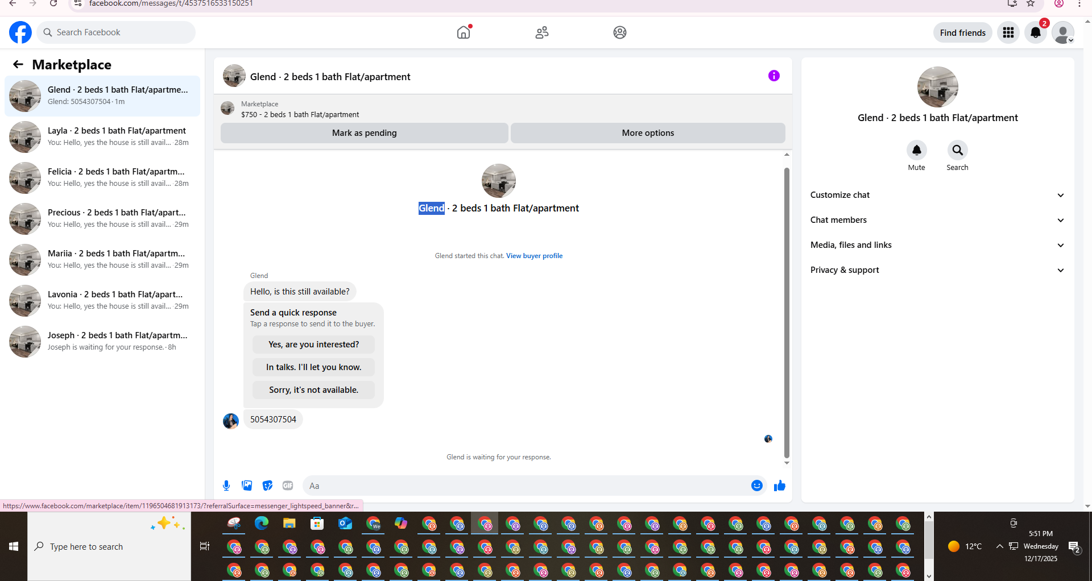Expand Media, files and links section
The height and width of the screenshot is (581, 1092).
point(937,245)
